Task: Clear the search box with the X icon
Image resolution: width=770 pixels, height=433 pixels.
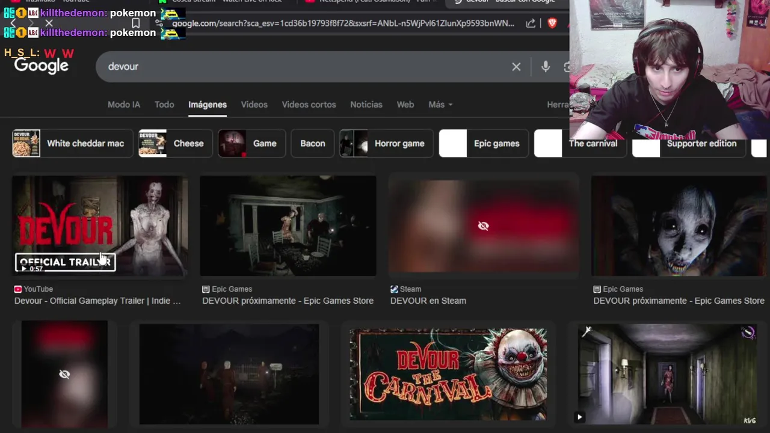Action: [x=516, y=67]
